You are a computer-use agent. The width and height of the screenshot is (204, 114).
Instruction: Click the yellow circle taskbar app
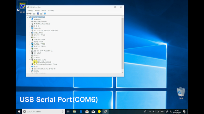coord(99,111)
